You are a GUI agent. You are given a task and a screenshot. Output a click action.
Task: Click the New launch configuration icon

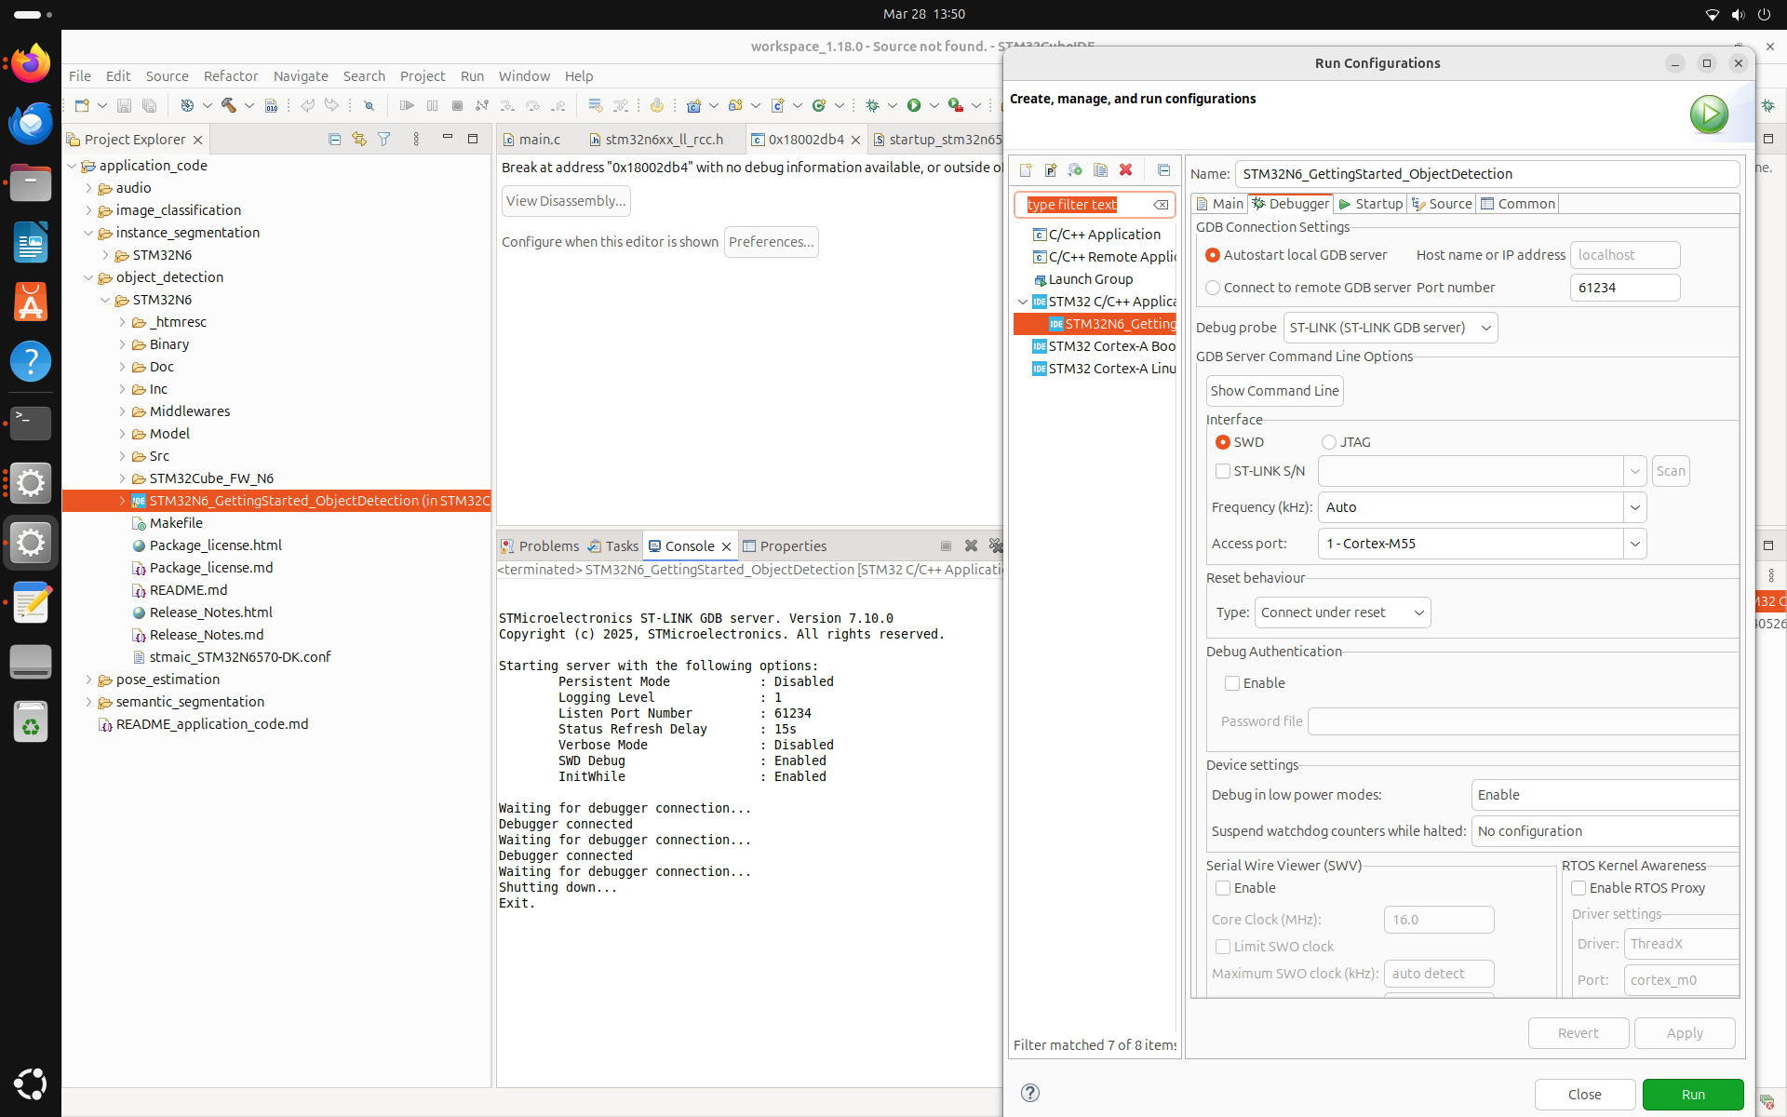pos(1025,170)
